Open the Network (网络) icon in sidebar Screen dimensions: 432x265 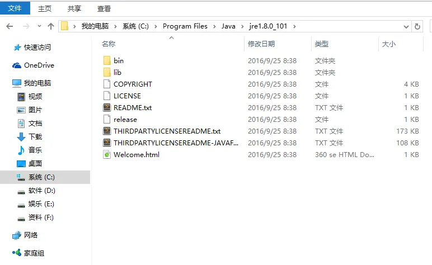pyautogui.click(x=17, y=235)
